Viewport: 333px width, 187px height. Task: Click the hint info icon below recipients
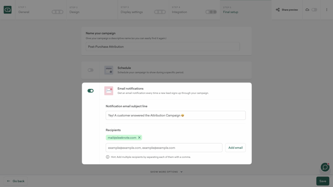(x=107, y=157)
